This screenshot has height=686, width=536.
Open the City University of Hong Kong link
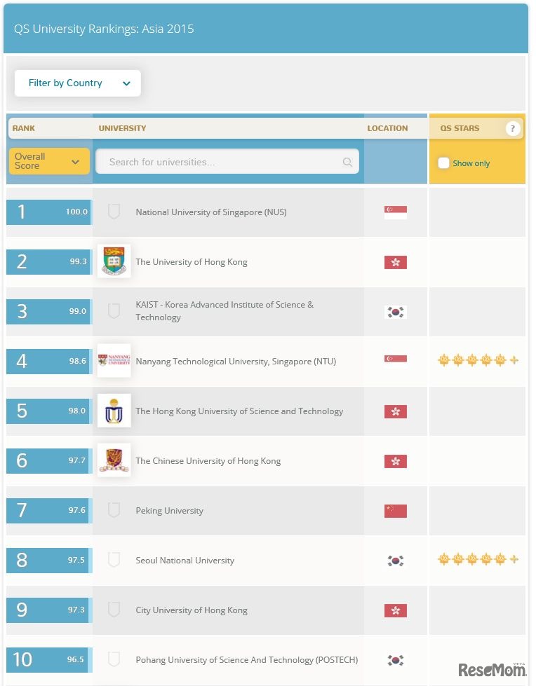coord(192,610)
